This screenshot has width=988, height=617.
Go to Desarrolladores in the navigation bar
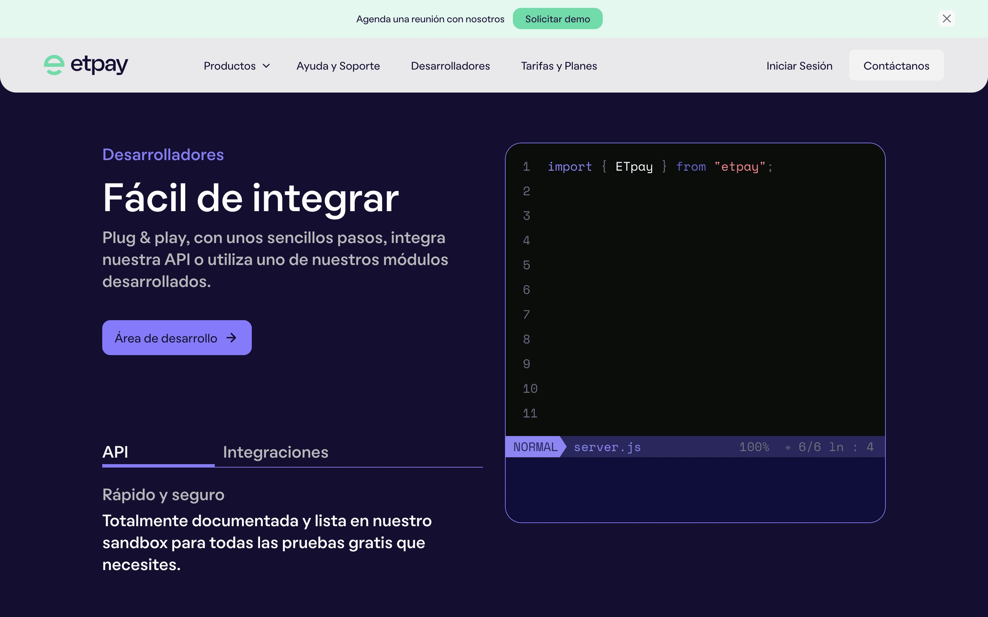(x=450, y=66)
